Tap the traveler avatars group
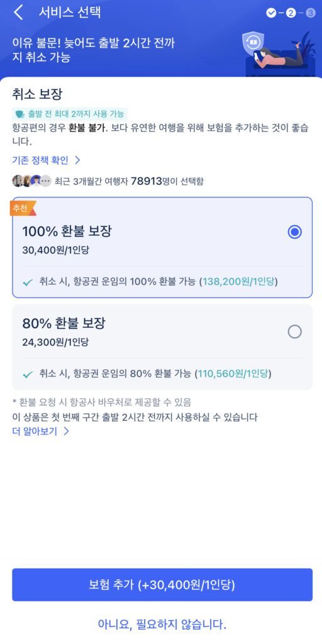Viewport: 322px width, 644px height. [x=31, y=180]
